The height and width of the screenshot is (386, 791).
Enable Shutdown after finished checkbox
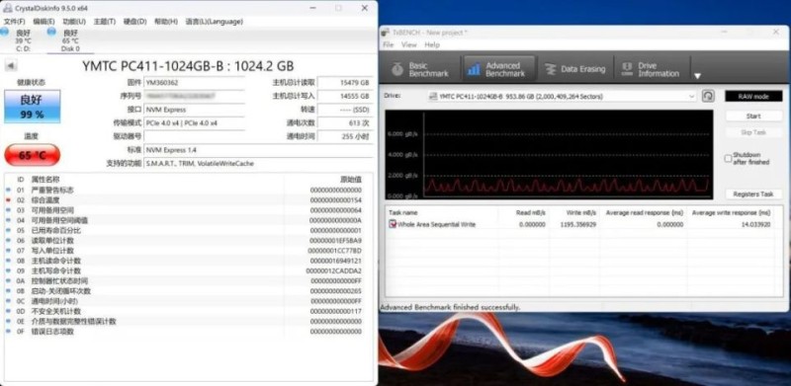pyautogui.click(x=728, y=158)
